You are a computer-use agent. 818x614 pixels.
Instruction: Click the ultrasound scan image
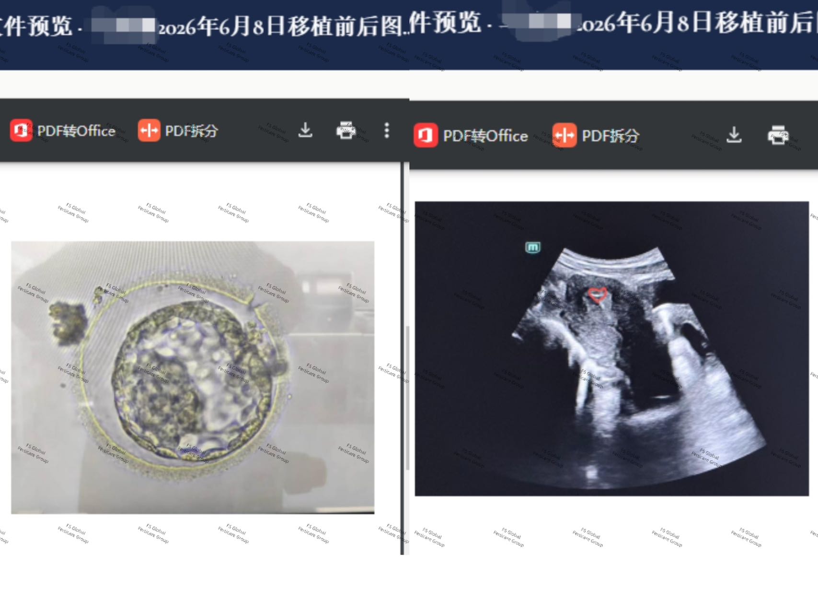(611, 349)
